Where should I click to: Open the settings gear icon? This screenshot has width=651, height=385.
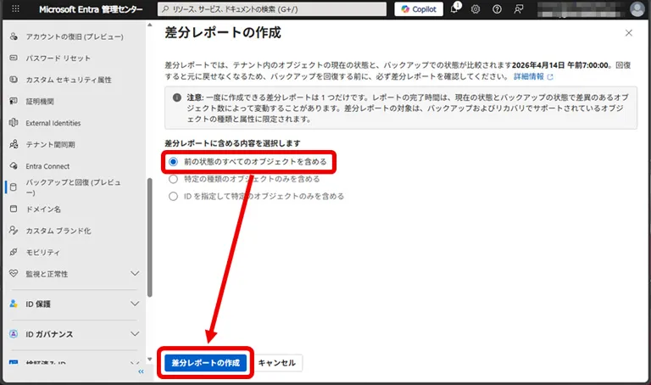click(x=476, y=9)
